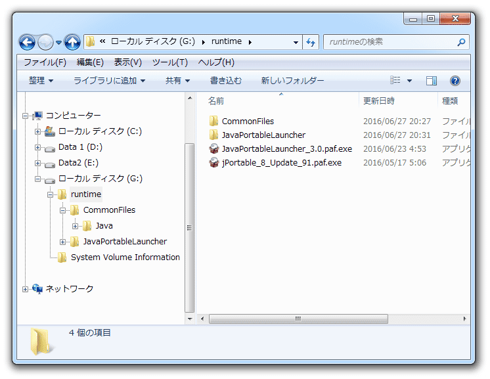Select ローカル ディスク (C:) drive icon
Image resolution: width=490 pixels, height=379 pixels.
point(49,131)
